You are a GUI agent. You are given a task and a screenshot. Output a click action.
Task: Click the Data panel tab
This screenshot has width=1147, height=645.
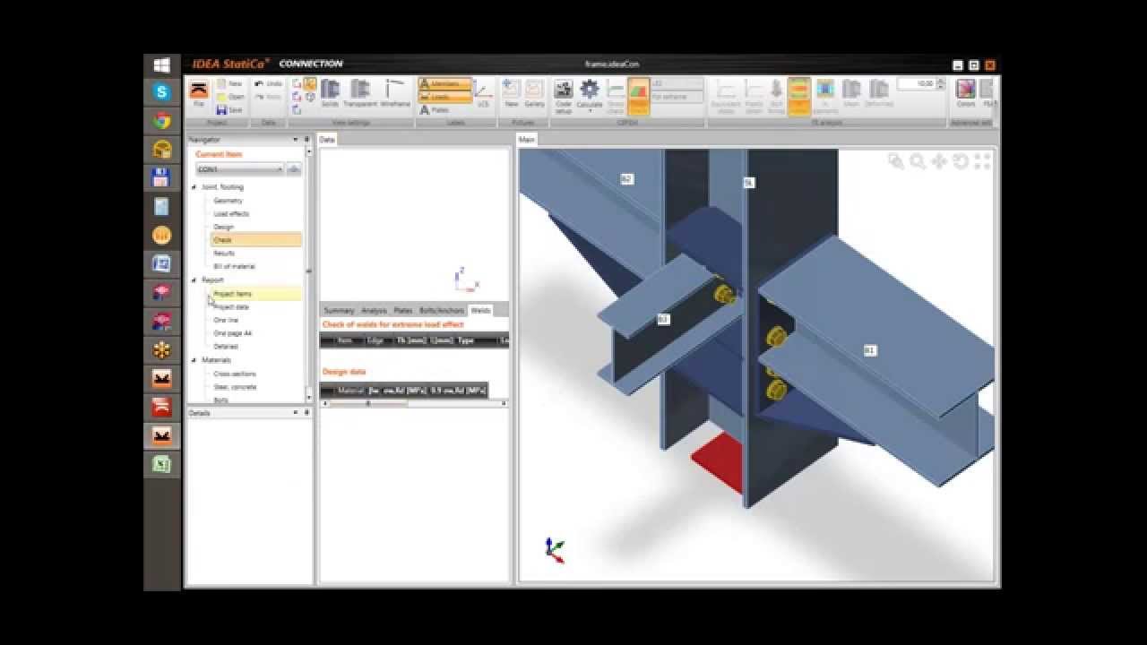tap(327, 140)
